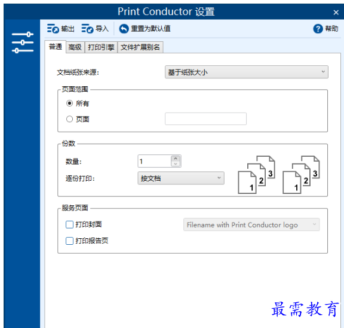
Task: Open help via the question mark icon
Action: (318, 29)
